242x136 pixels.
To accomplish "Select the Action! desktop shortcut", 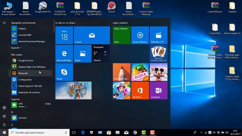I will click(x=112, y=8).
